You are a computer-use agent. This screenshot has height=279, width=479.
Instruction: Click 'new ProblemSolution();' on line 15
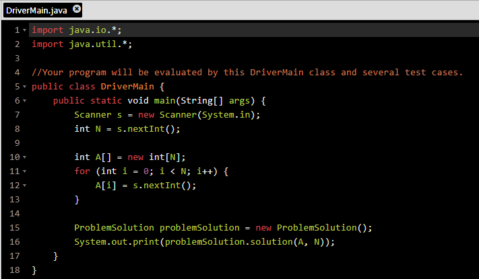click(314, 228)
